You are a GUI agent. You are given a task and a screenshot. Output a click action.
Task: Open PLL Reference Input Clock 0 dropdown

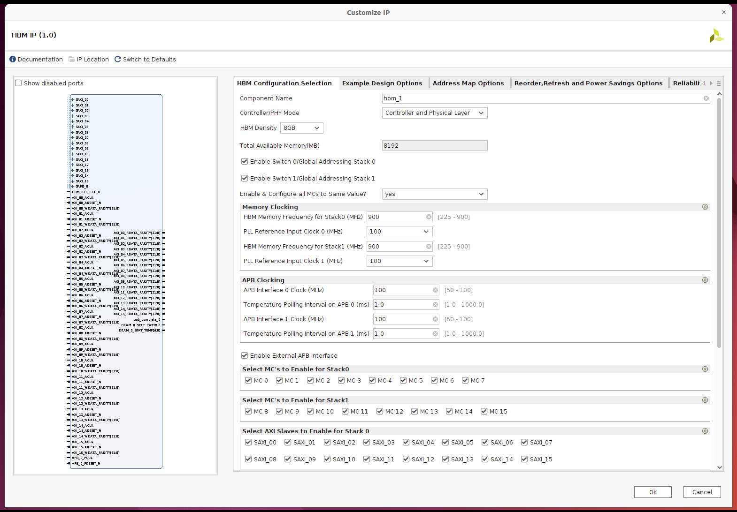point(399,232)
